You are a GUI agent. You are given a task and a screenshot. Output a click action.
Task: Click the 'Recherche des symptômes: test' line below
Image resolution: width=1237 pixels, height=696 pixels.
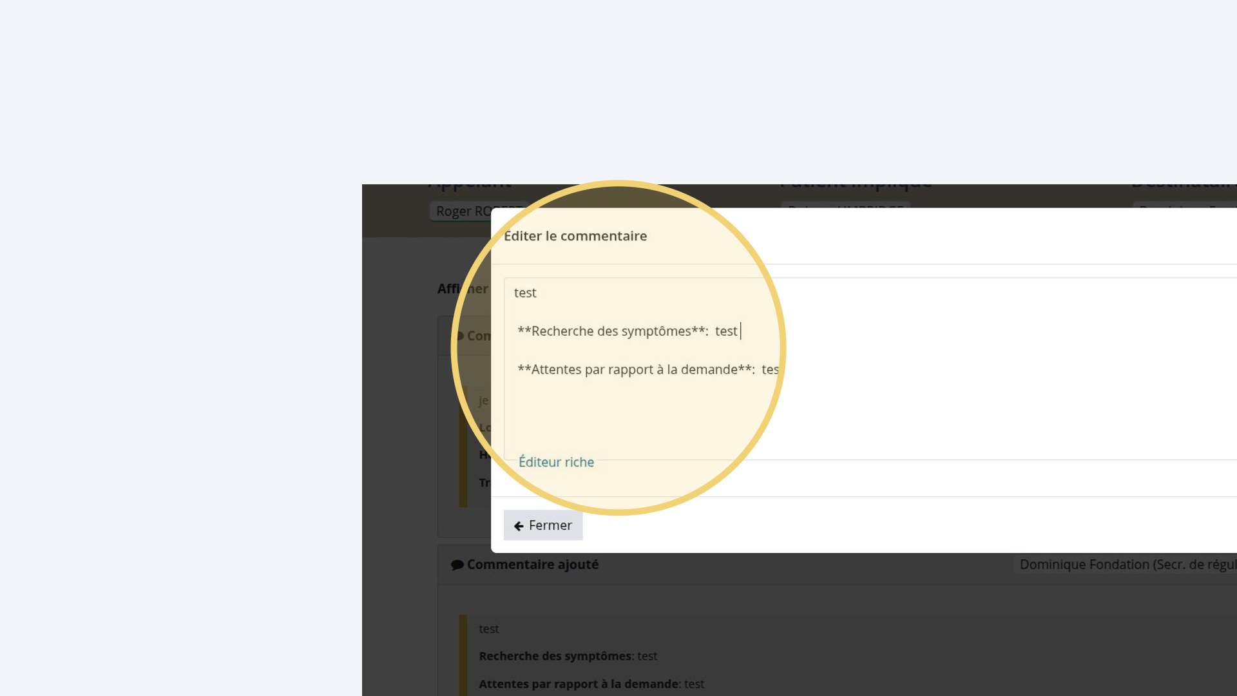coord(568,656)
